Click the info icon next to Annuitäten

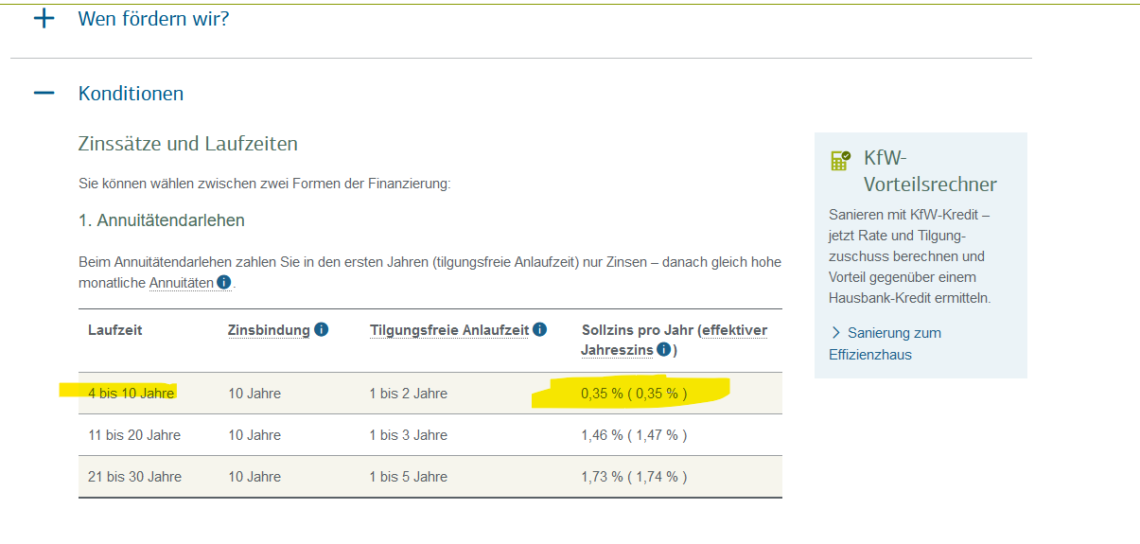coord(223,282)
